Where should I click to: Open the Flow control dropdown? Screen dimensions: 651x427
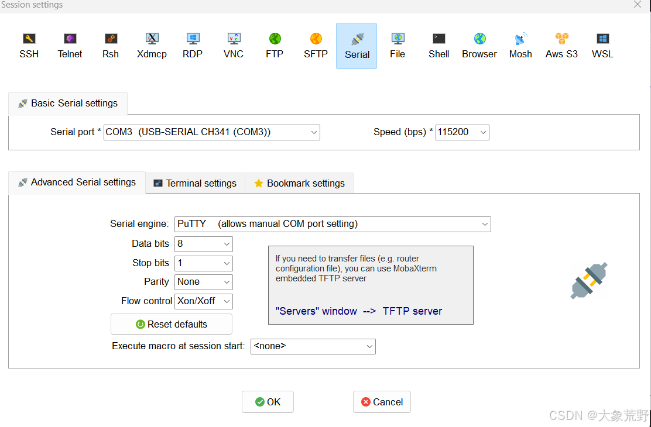click(204, 301)
